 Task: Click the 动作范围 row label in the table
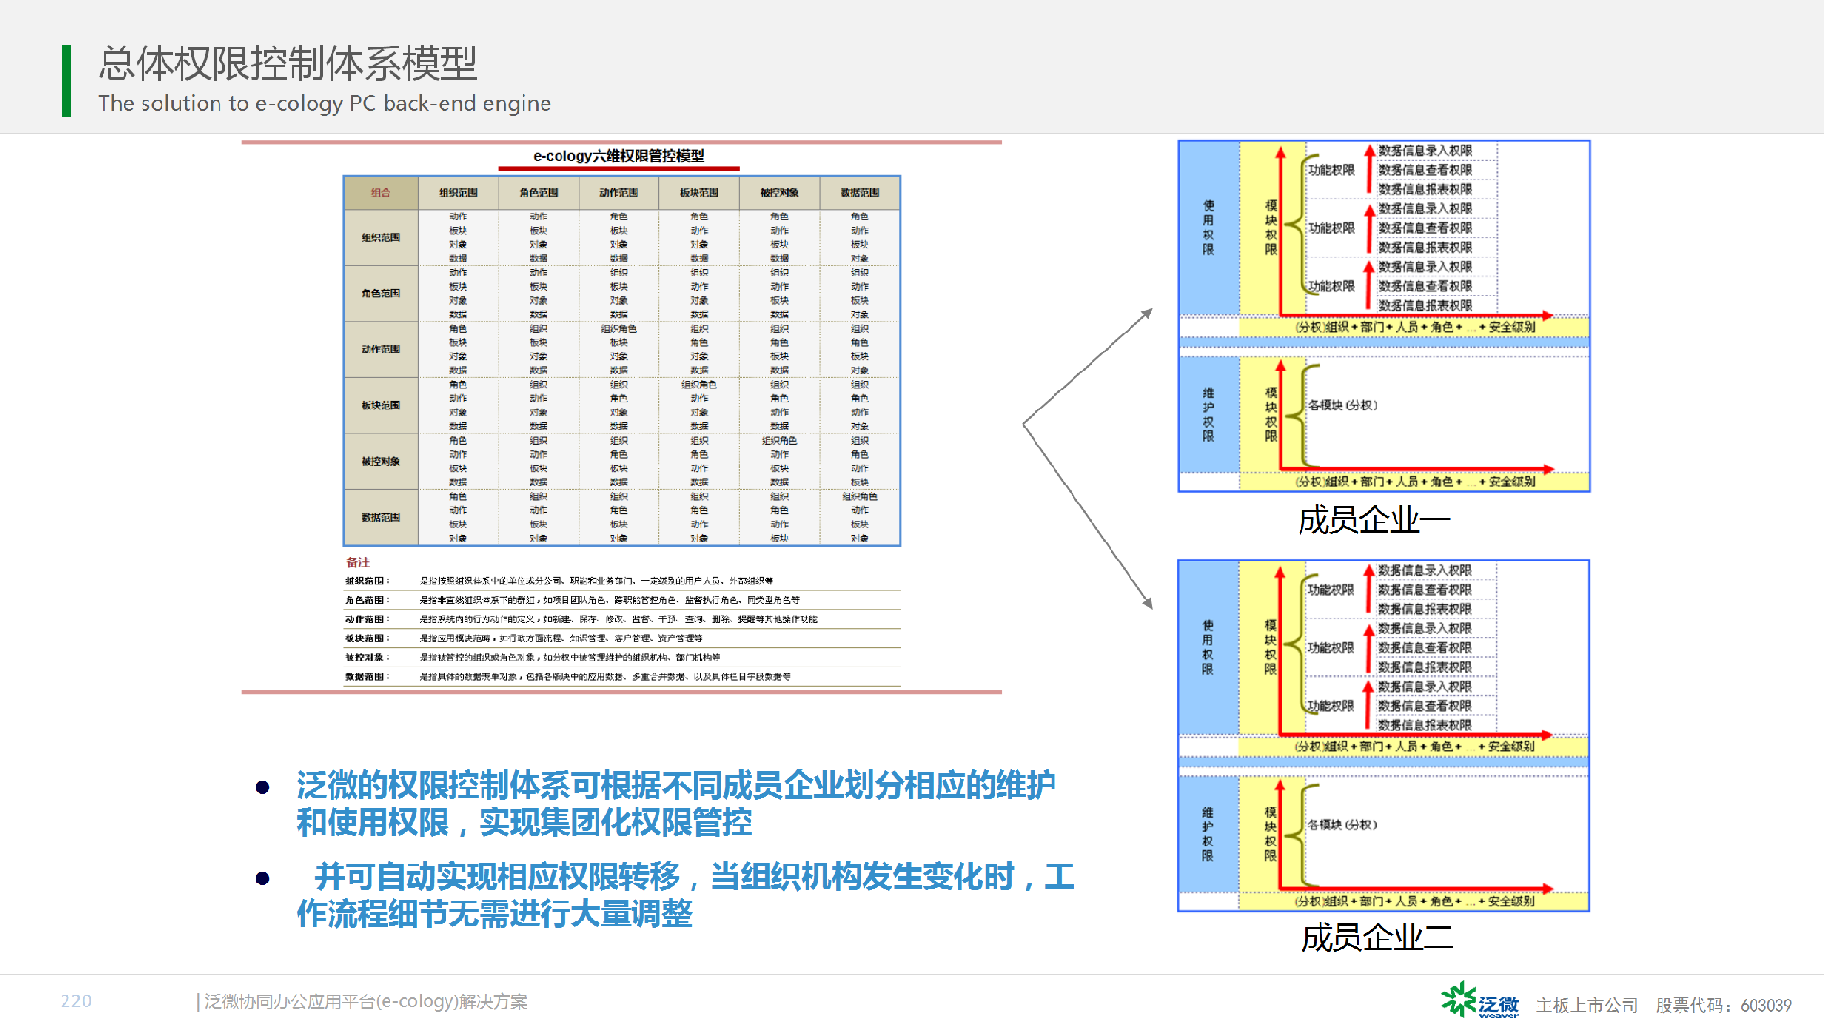[381, 350]
